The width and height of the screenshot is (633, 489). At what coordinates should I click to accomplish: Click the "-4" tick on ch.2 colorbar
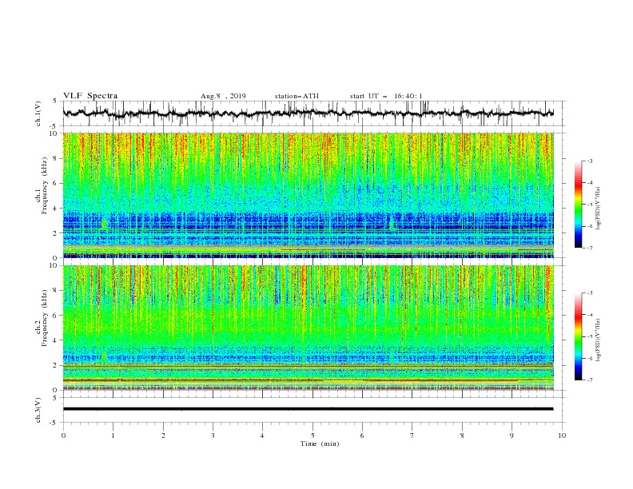pos(589,315)
